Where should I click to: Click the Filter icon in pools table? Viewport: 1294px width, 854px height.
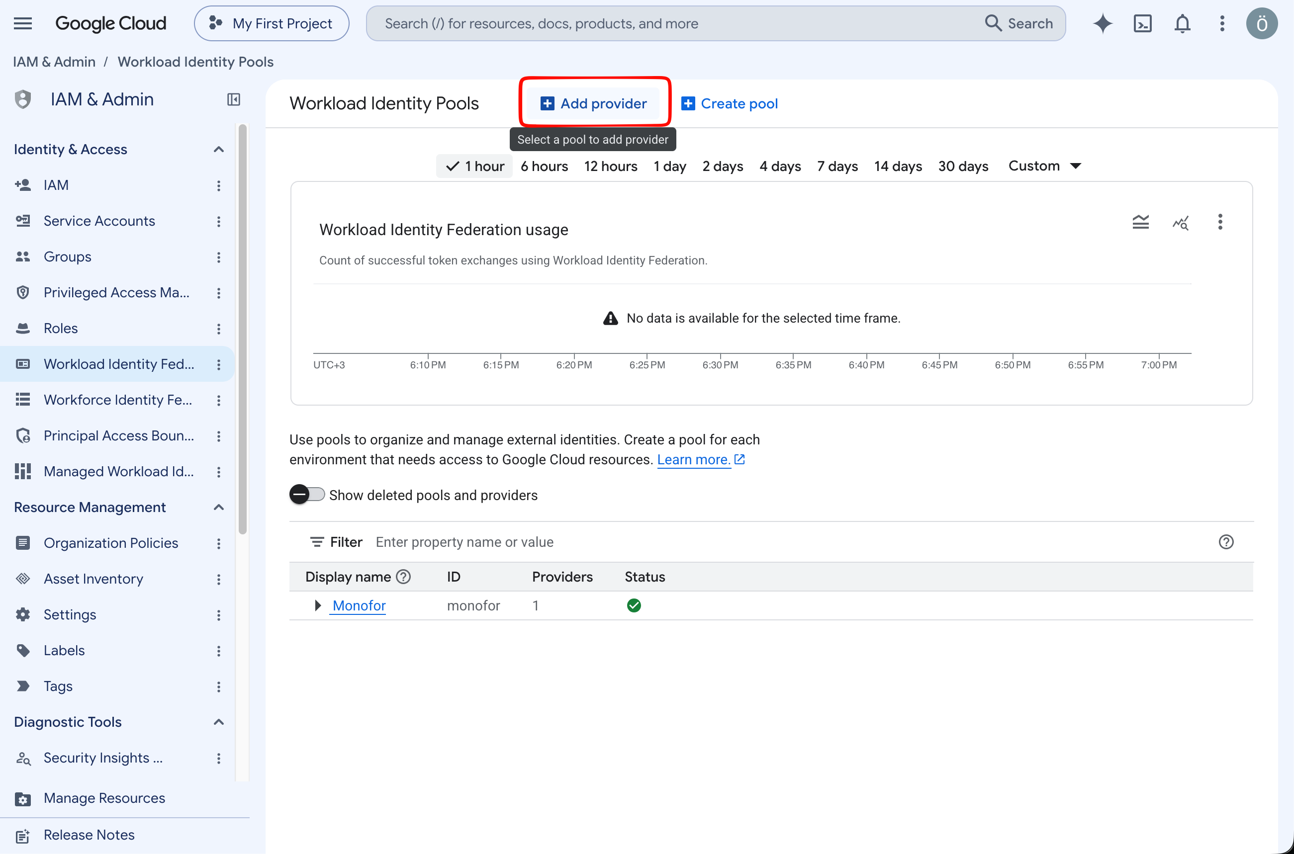point(317,542)
